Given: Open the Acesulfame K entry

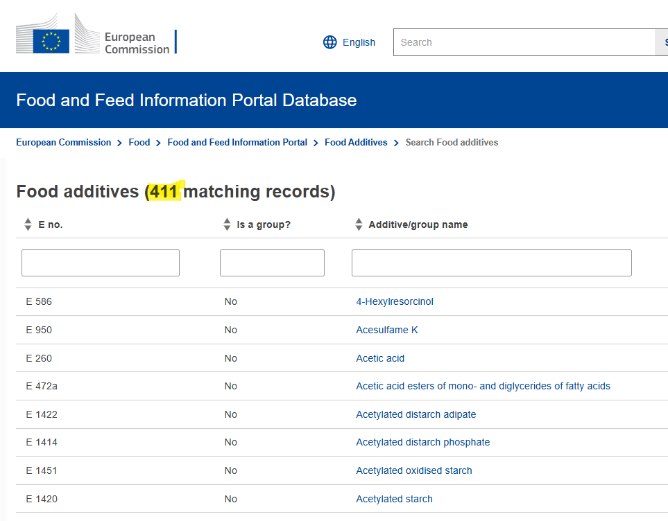Looking at the screenshot, I should pyautogui.click(x=387, y=330).
